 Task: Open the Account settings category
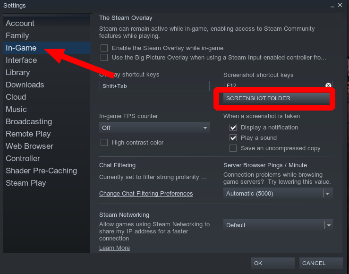[x=20, y=23]
